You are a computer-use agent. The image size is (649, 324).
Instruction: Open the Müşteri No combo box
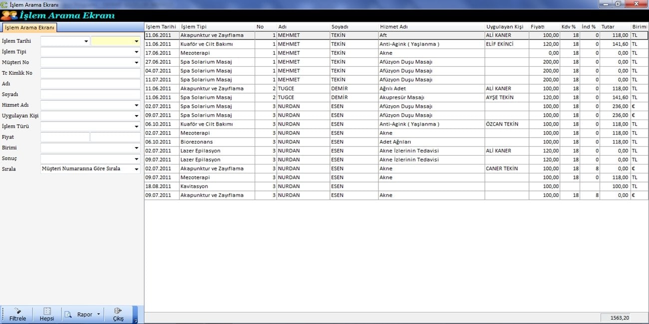click(x=136, y=63)
